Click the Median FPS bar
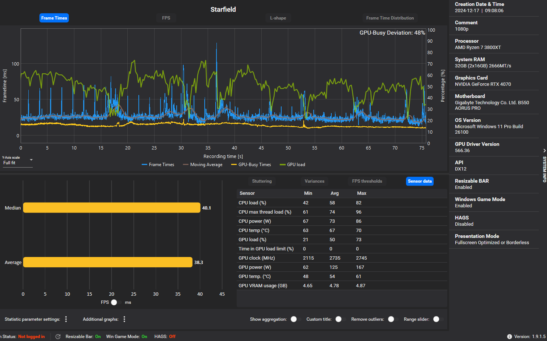This screenshot has height=341, width=547. pos(112,208)
